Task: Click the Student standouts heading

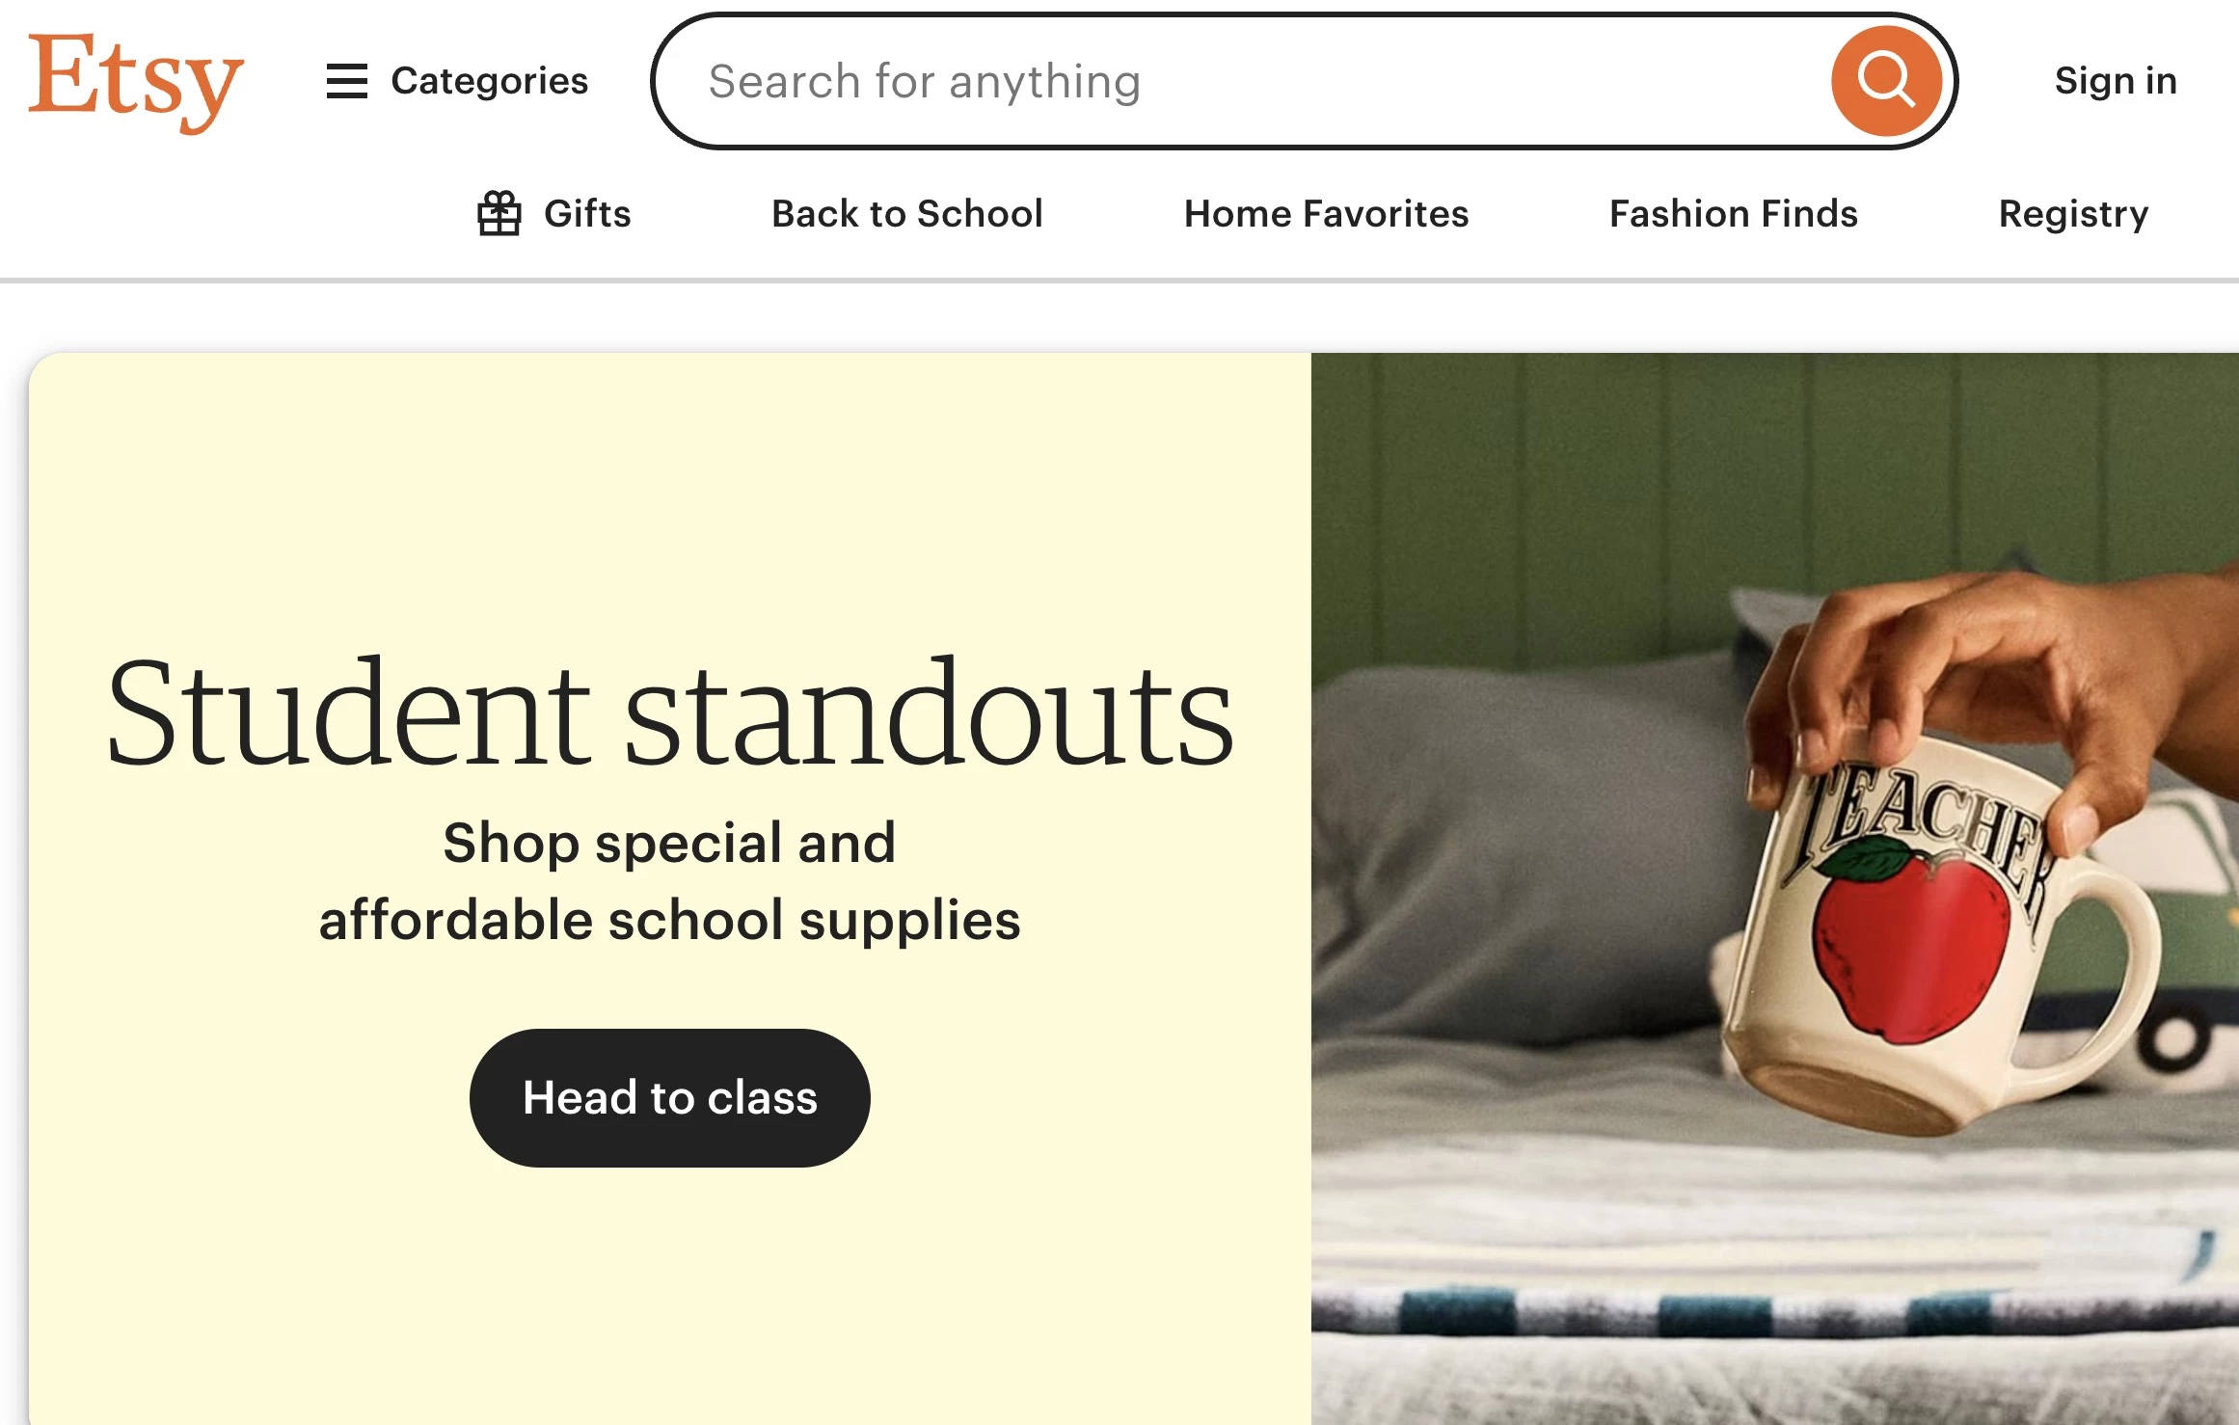Action: click(670, 712)
